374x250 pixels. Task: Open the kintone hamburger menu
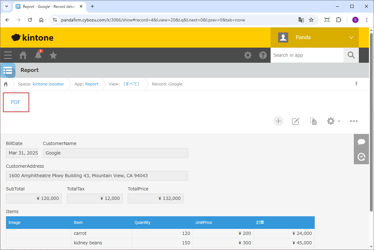[8, 55]
